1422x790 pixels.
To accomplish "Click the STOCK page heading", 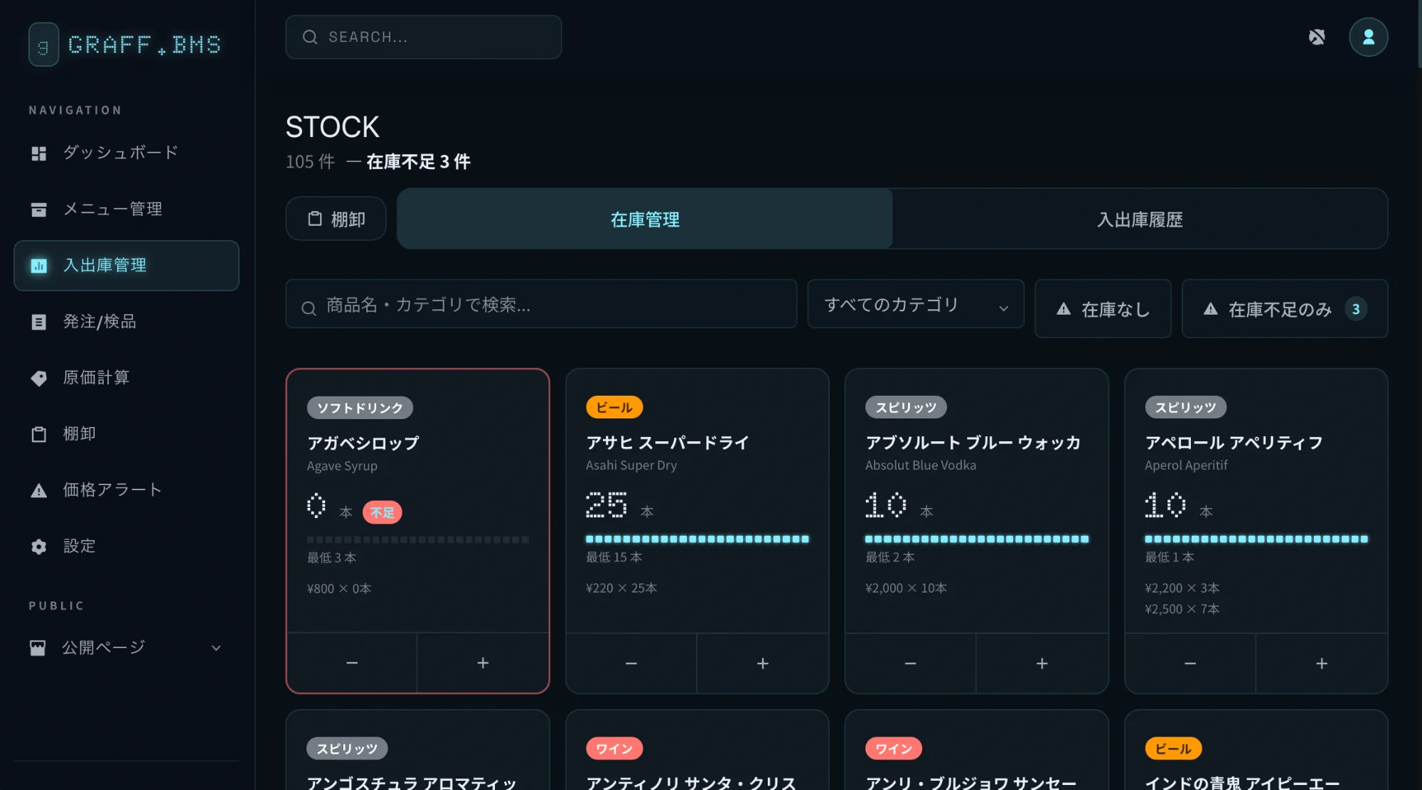I will 332,127.
